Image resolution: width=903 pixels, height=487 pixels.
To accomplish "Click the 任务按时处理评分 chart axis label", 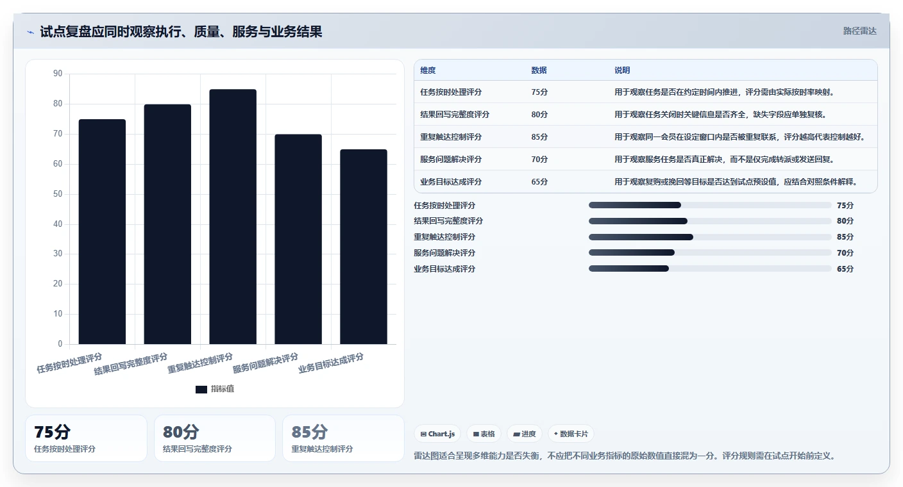I will (x=69, y=363).
